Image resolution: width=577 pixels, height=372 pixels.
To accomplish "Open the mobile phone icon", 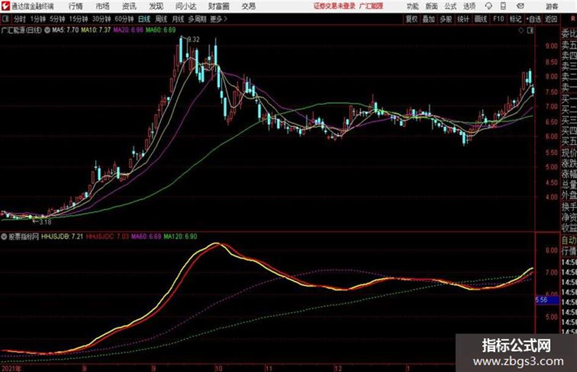I will tap(503, 6).
